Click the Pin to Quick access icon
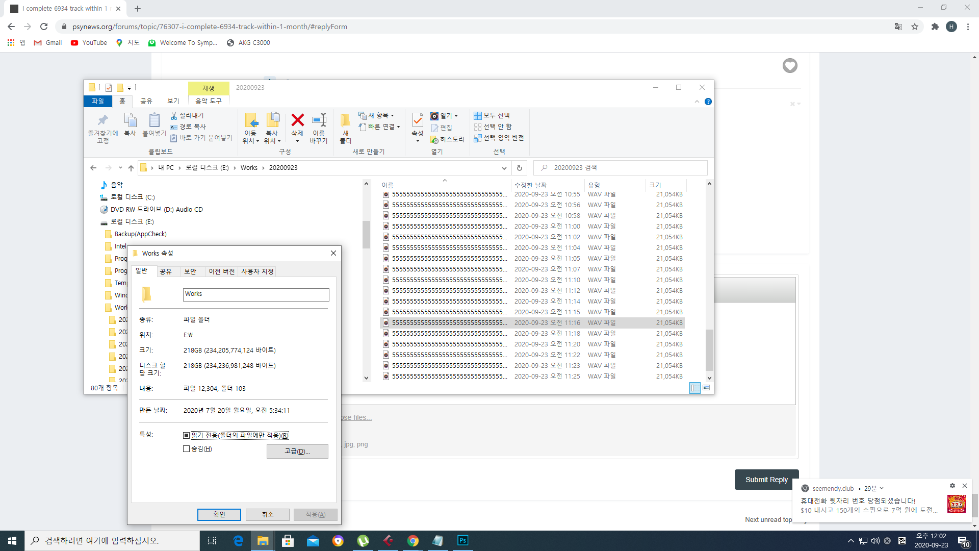Viewport: 979px width, 551px height. (103, 121)
